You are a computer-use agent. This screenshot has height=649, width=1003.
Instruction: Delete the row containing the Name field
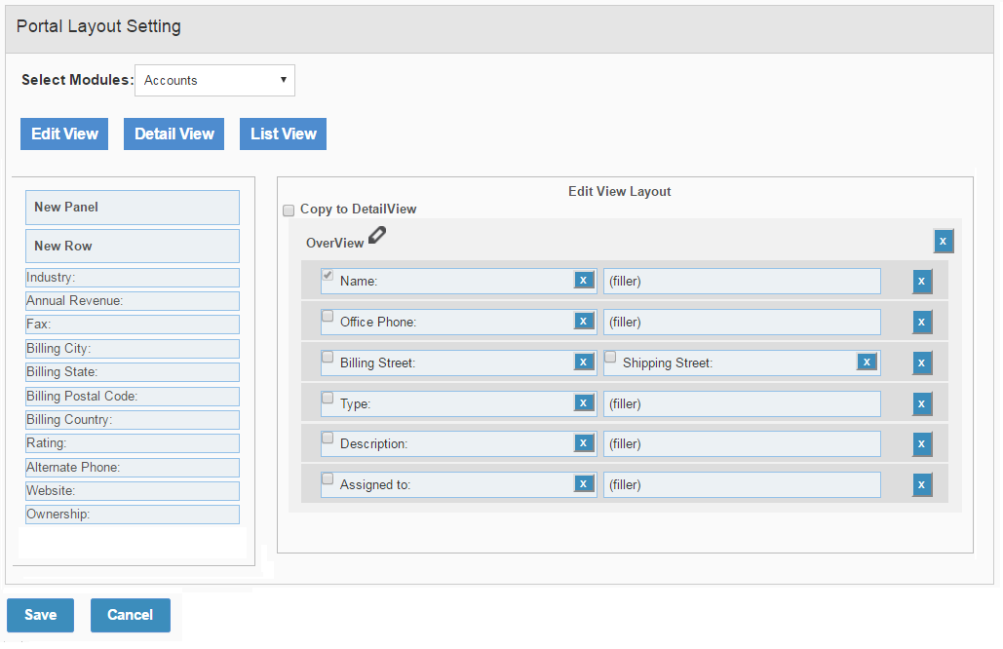click(921, 282)
